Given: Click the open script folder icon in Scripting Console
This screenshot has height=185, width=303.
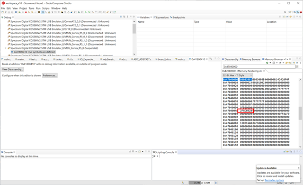Looking at the screenshot, I should (287, 152).
